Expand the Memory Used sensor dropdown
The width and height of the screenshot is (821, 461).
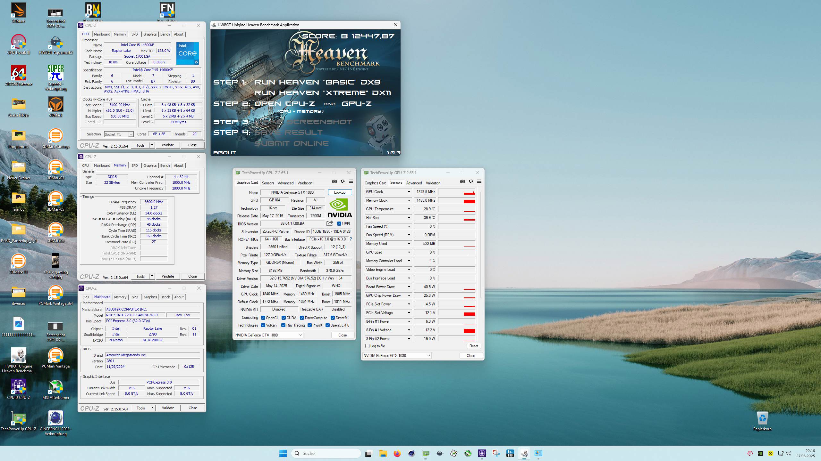coord(409,244)
